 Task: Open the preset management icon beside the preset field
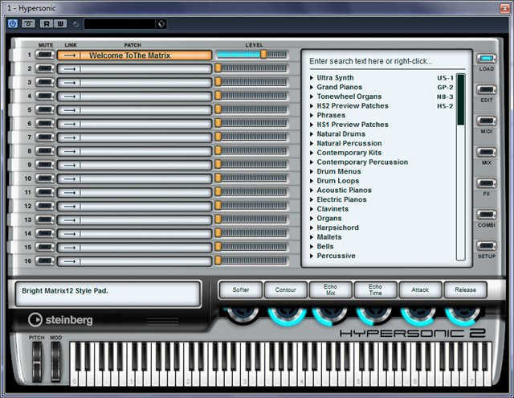pyautogui.click(x=161, y=23)
